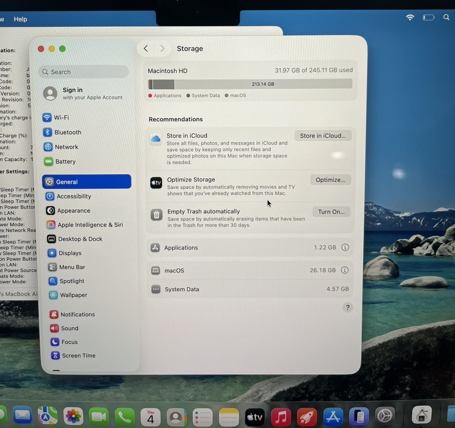This screenshot has height=428, width=455.
Task: Click the Empty Trash icon
Action: pos(156,215)
